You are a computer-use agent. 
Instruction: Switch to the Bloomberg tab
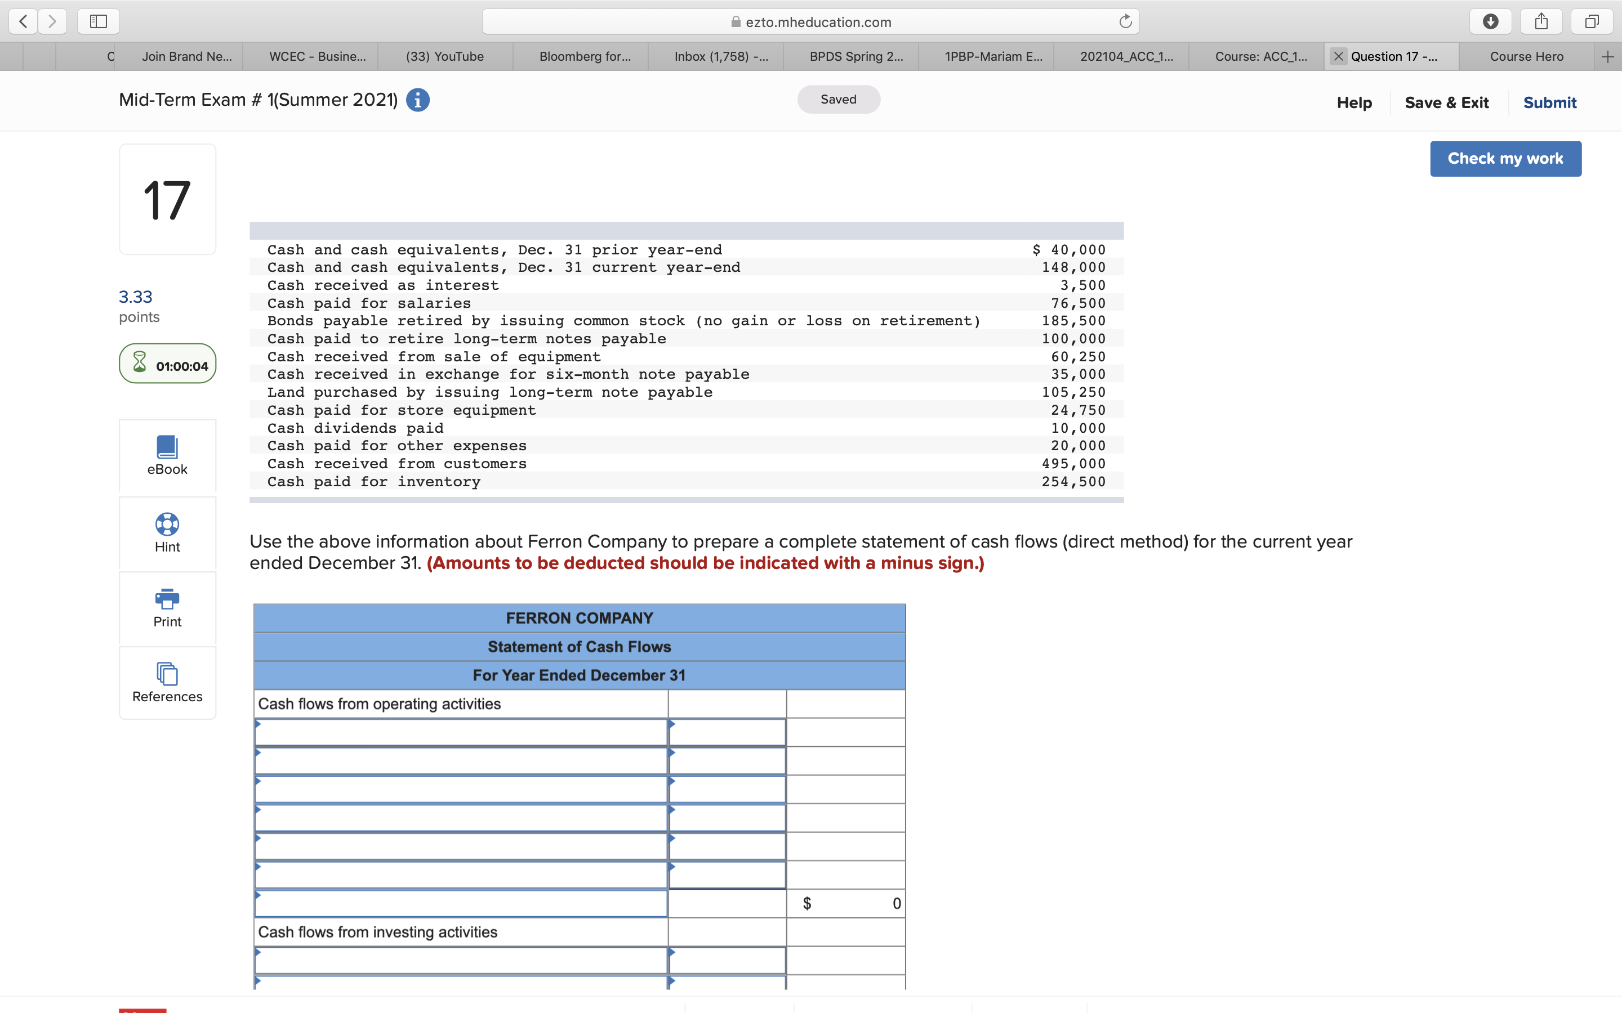pyautogui.click(x=585, y=56)
